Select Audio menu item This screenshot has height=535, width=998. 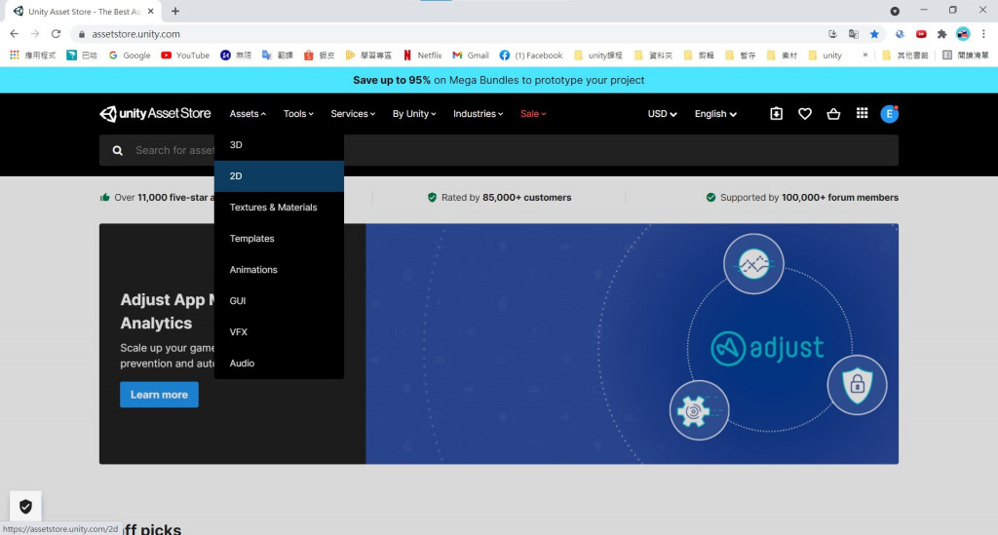pyautogui.click(x=279, y=363)
